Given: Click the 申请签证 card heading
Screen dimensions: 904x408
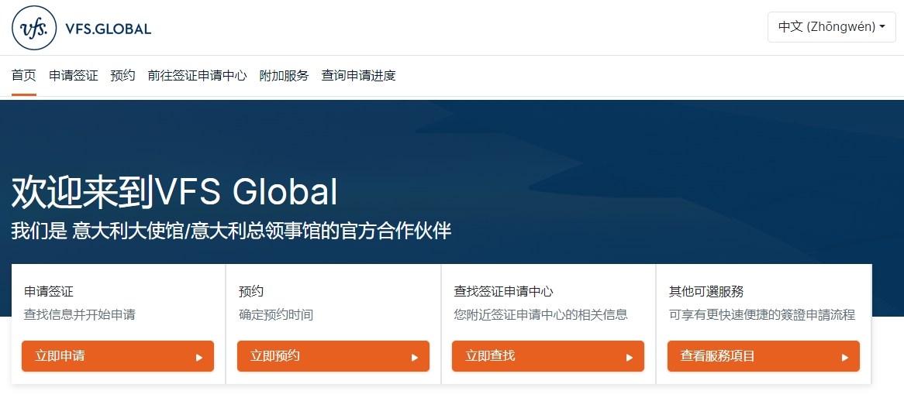Looking at the screenshot, I should 49,292.
